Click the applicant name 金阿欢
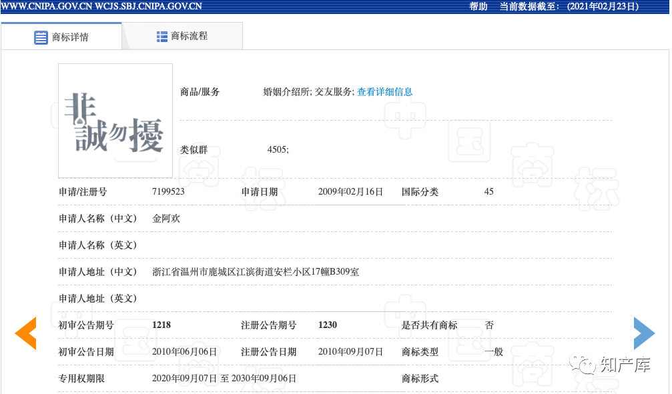Image resolution: width=672 pixels, height=394 pixels. point(165,218)
